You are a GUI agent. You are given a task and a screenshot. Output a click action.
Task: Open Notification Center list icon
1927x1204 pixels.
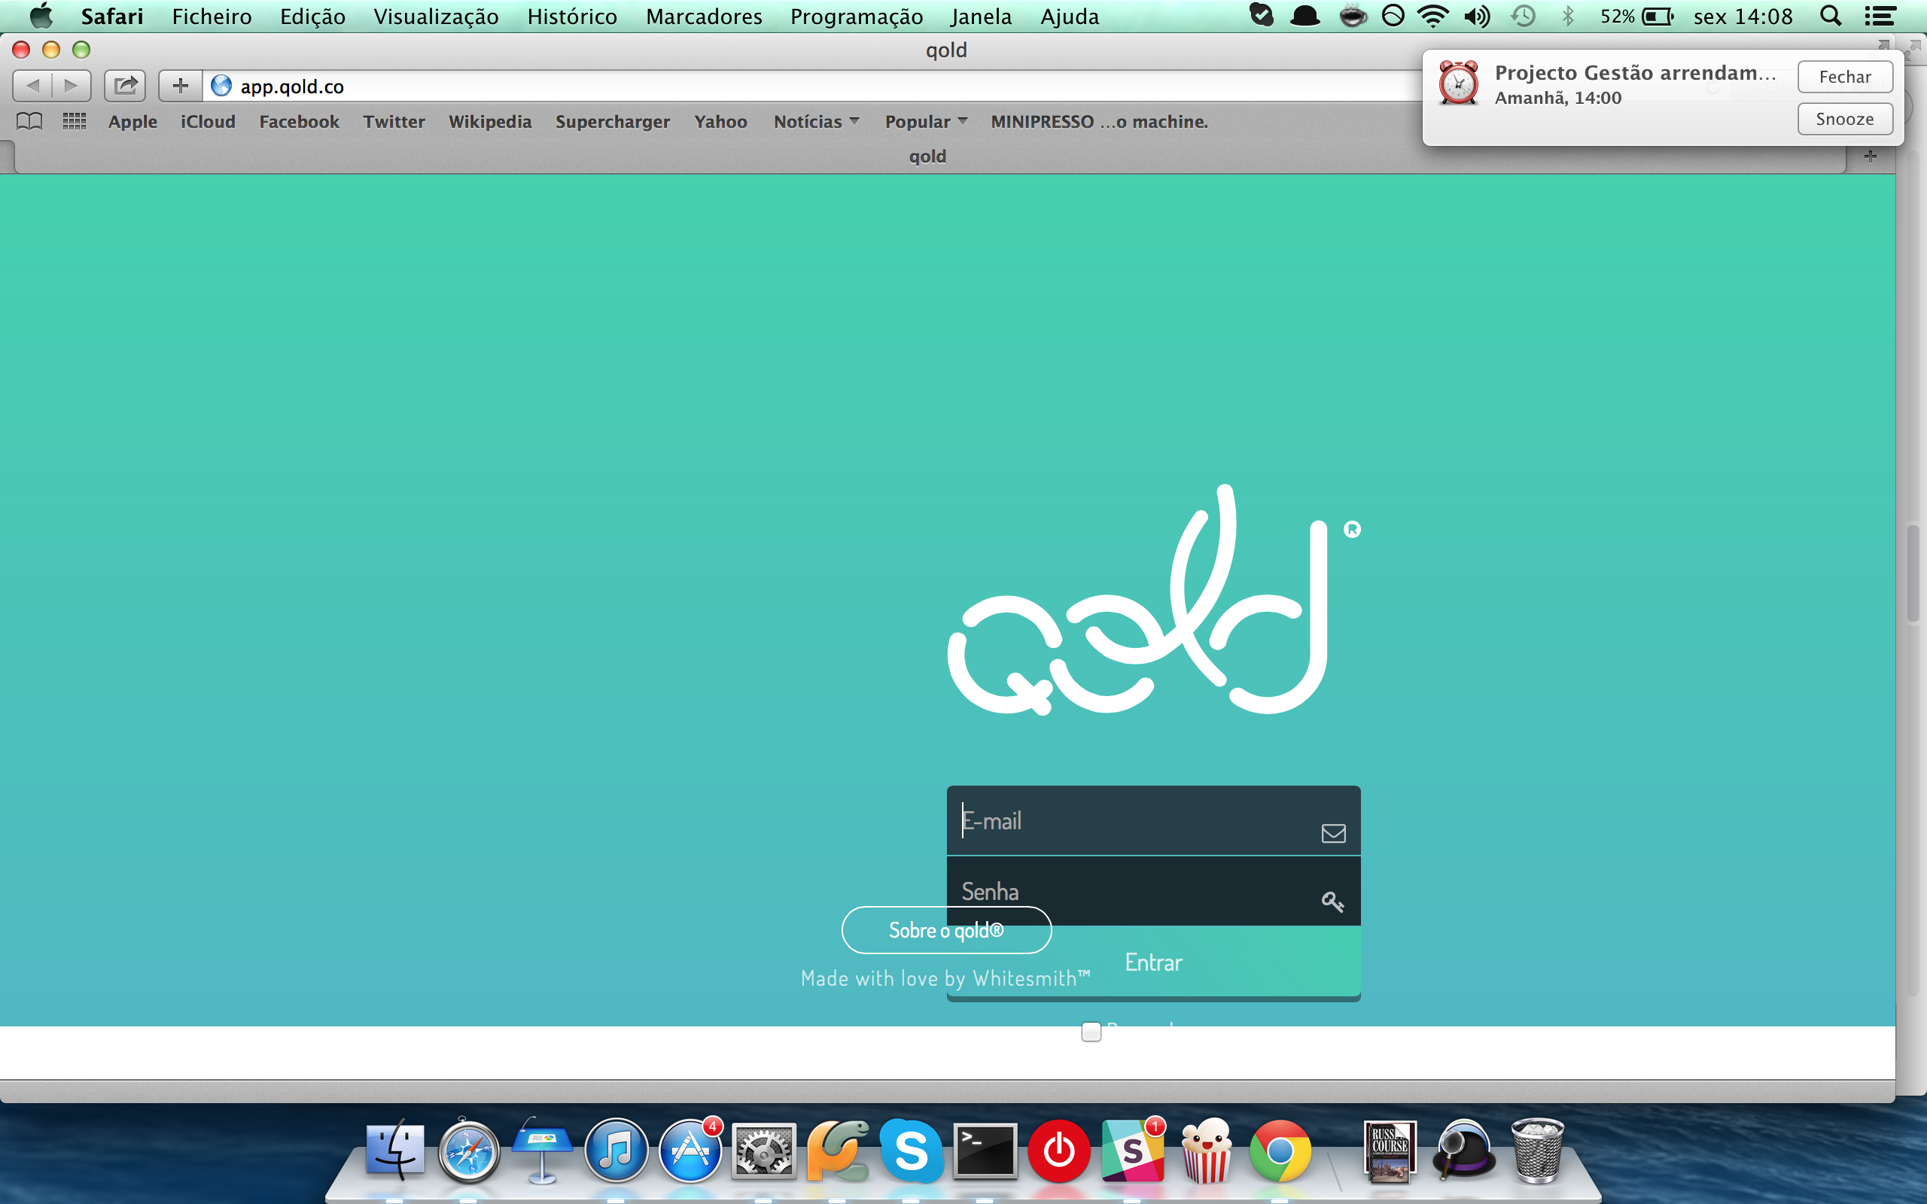coord(1880,16)
